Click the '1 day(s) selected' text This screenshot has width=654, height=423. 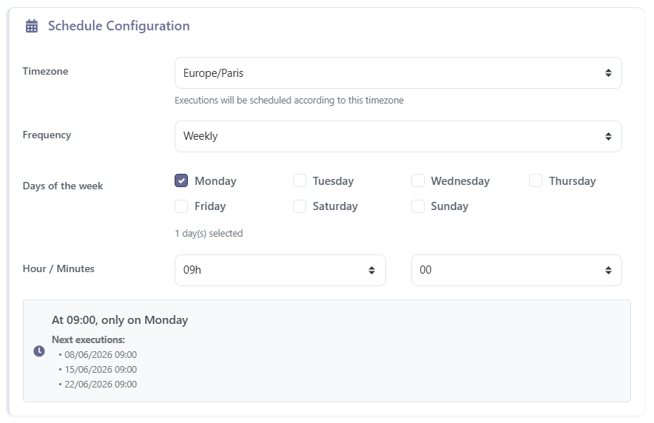tap(209, 234)
